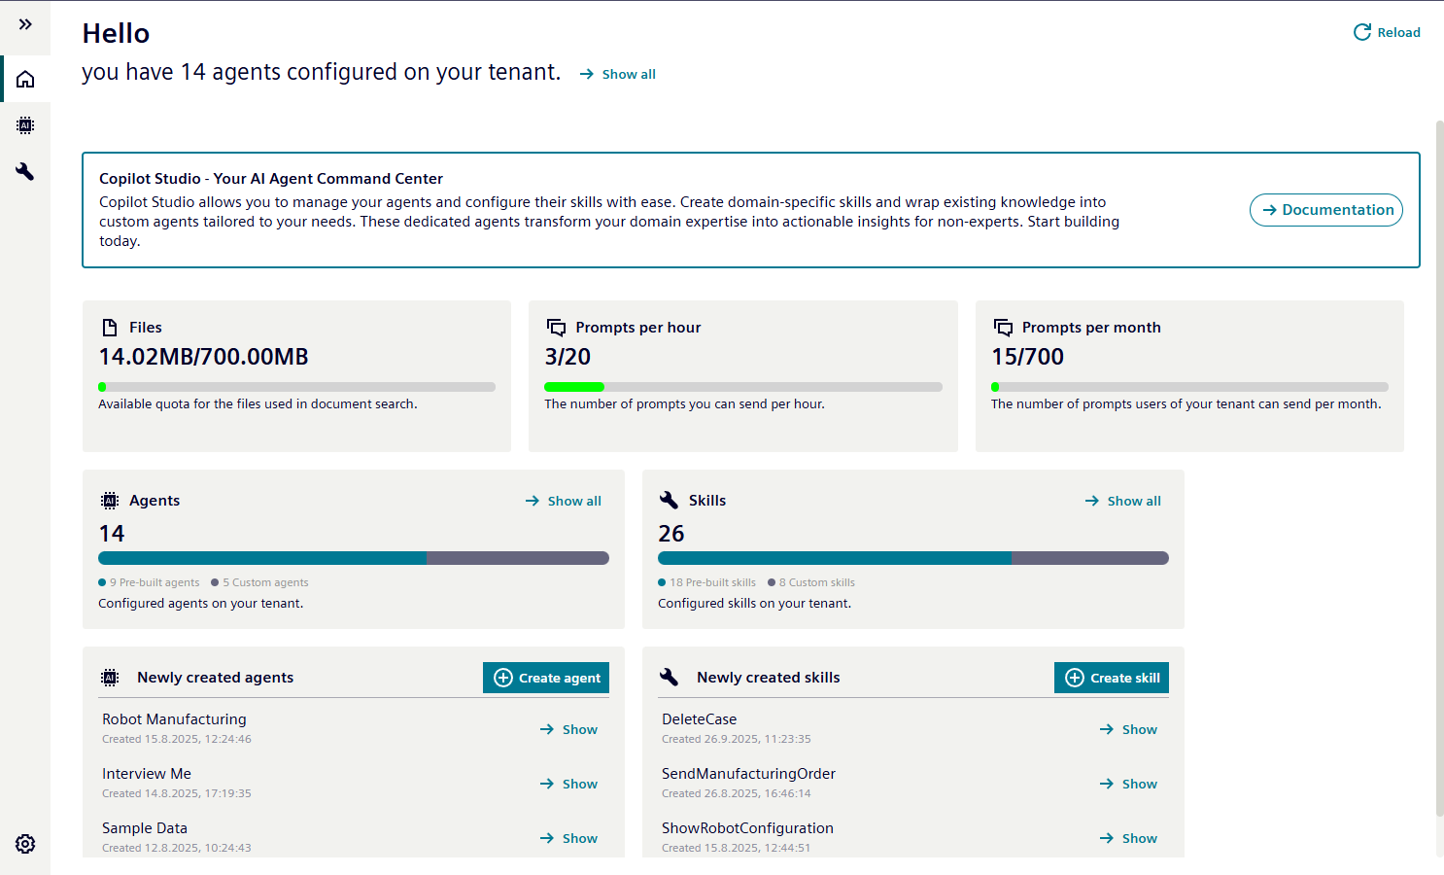Open the Documentation button
Viewport: 1444px width, 875px height.
[1325, 210]
